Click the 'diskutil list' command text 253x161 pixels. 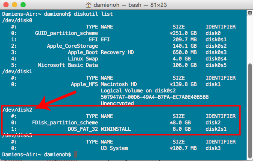(x=93, y=14)
